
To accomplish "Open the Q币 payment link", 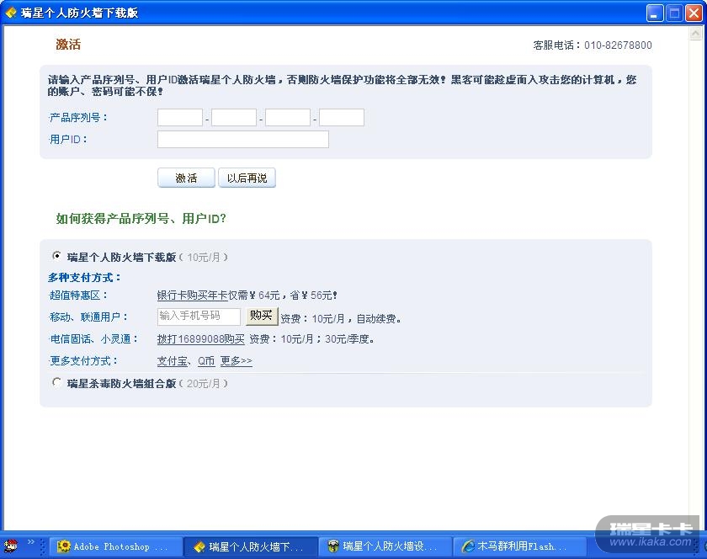I will [x=206, y=361].
